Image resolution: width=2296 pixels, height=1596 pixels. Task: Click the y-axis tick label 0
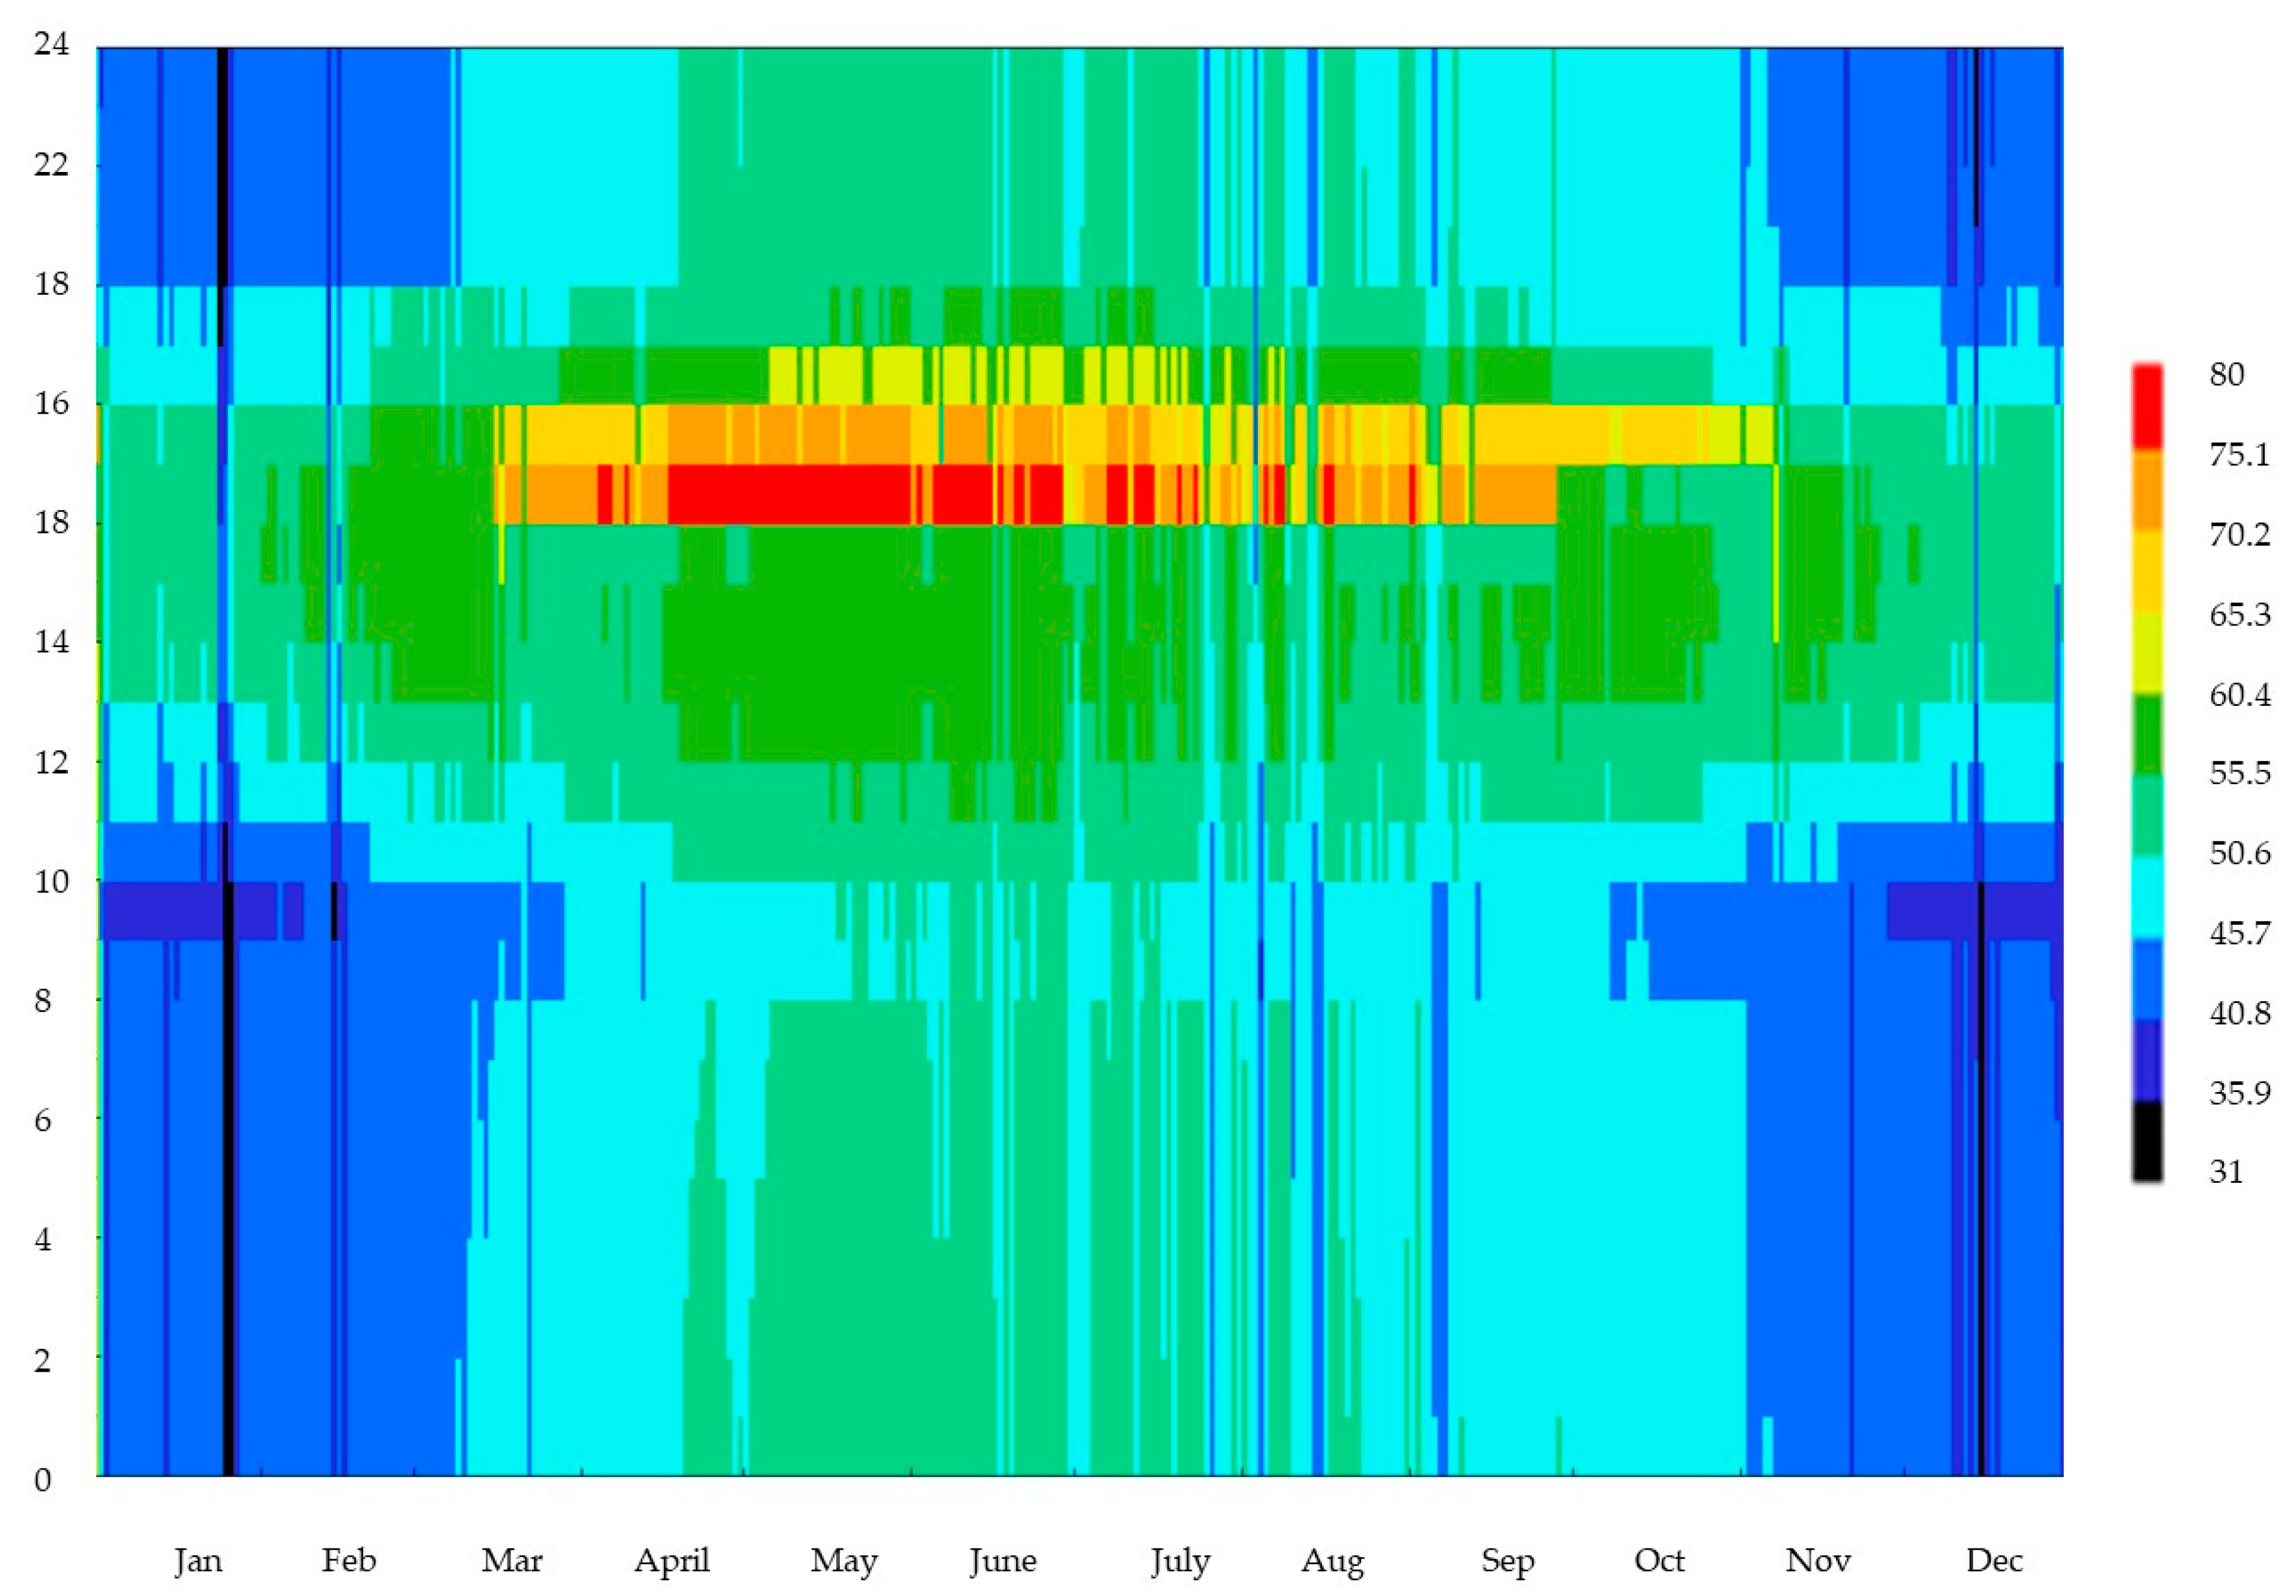point(42,1480)
